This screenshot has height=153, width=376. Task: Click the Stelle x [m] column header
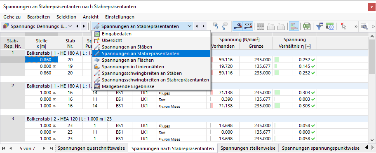pos(41,43)
